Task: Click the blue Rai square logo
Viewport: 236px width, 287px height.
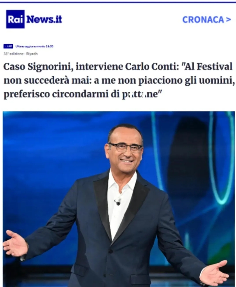Action: [15, 19]
